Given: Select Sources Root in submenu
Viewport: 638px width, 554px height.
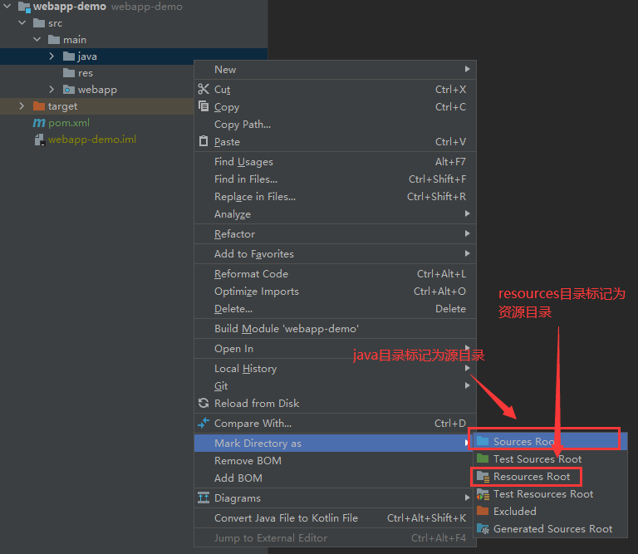Looking at the screenshot, I should point(551,441).
